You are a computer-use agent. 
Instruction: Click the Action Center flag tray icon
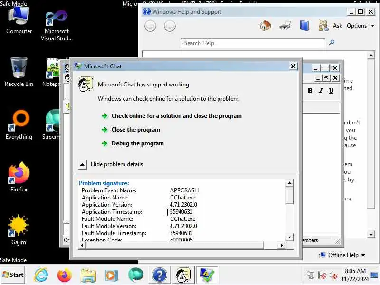tap(322, 275)
